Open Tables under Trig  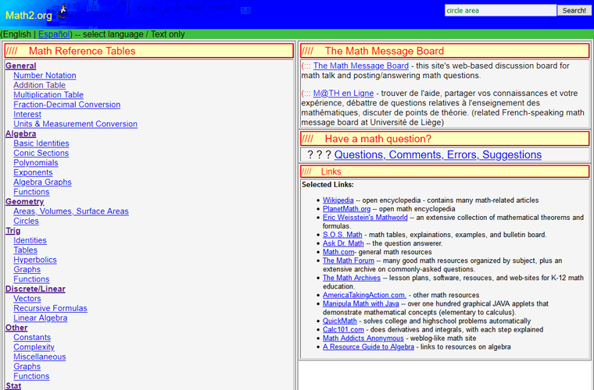25,250
